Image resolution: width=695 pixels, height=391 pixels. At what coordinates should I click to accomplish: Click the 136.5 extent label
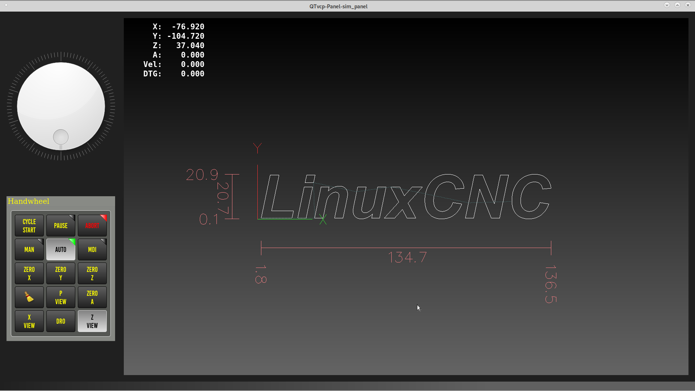point(551,284)
